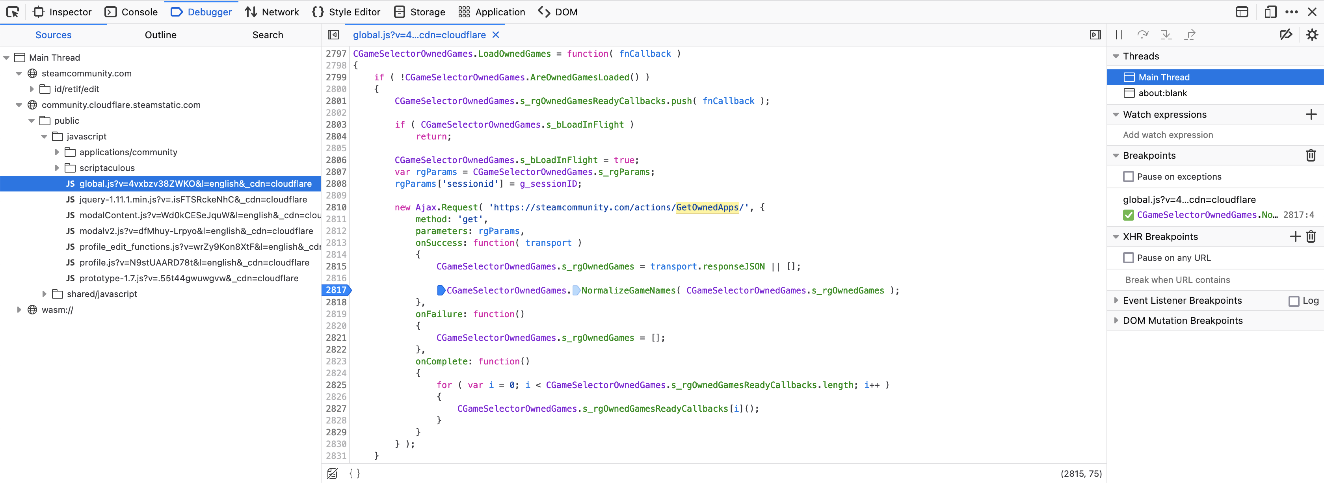Toggle the event listener Log checkbox
This screenshot has height=483, width=1324.
pyautogui.click(x=1294, y=301)
